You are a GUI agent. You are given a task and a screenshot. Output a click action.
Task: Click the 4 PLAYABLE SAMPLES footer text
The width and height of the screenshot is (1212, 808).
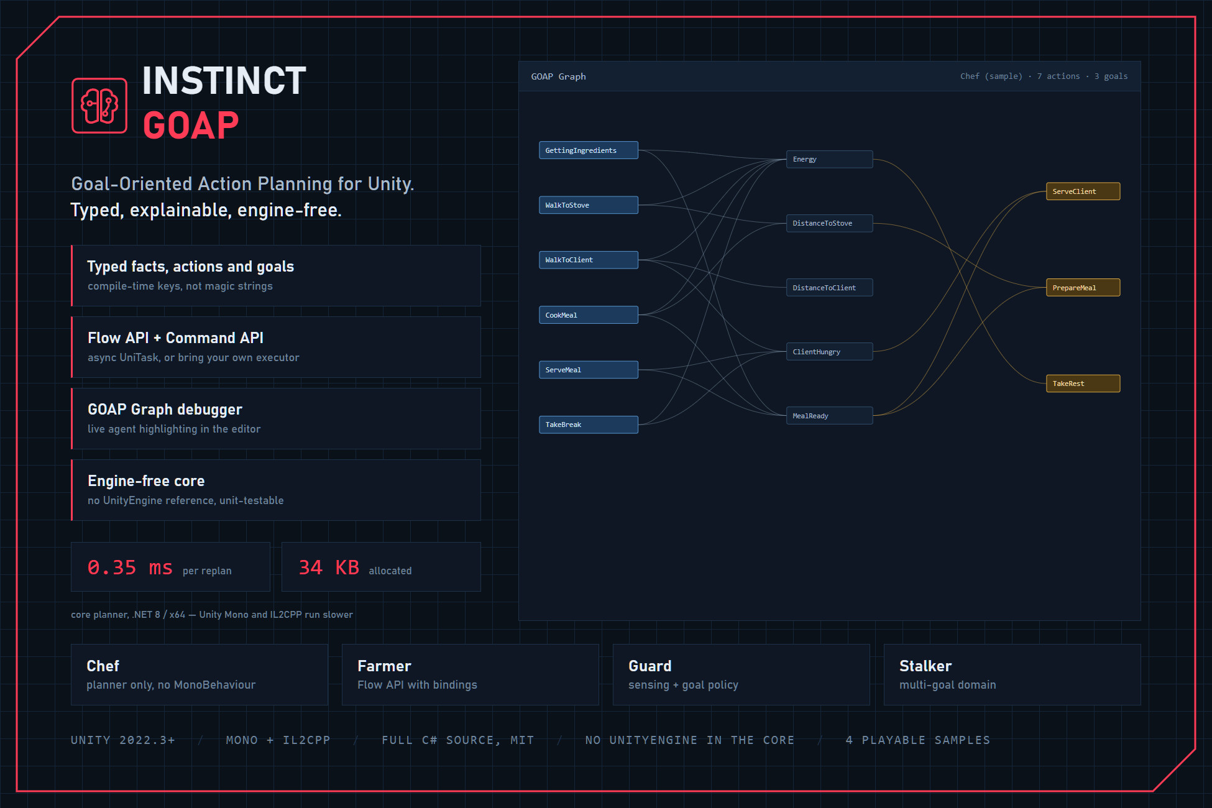[x=918, y=740]
